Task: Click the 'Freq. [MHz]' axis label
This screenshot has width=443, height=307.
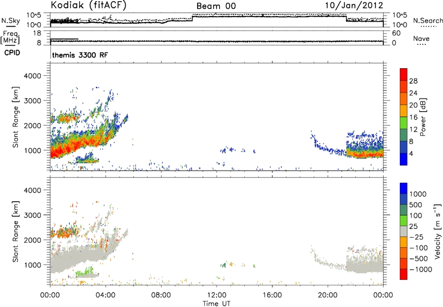Action: 10,37
